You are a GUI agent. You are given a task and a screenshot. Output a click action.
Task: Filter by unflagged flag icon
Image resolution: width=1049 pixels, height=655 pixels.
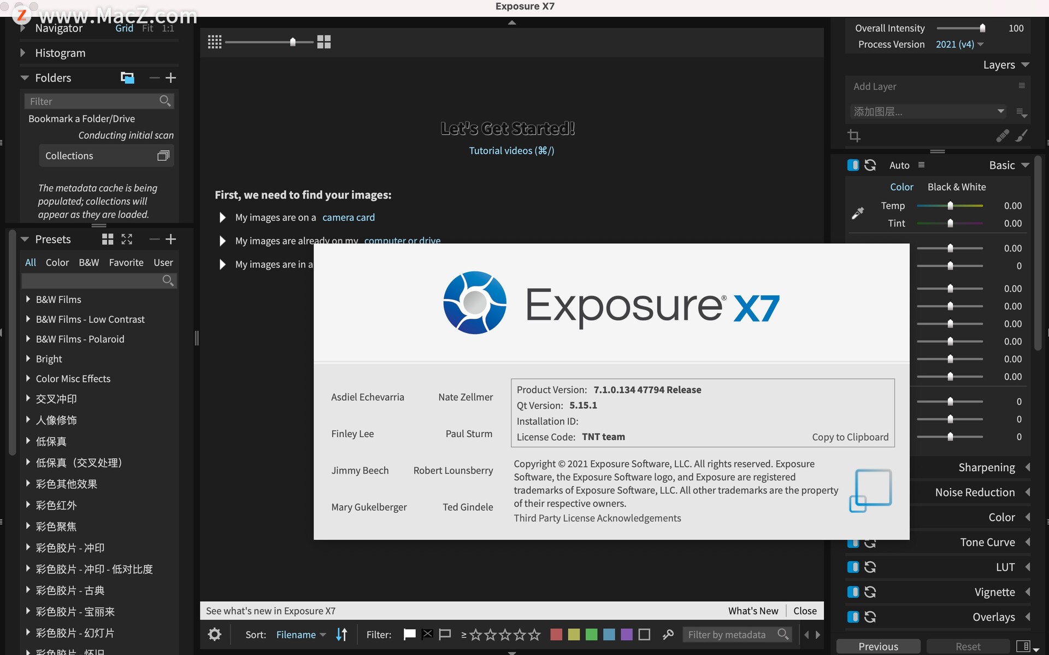pos(445,634)
